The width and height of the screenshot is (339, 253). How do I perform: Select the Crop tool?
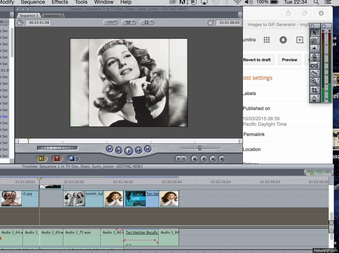[x=315, y=90]
